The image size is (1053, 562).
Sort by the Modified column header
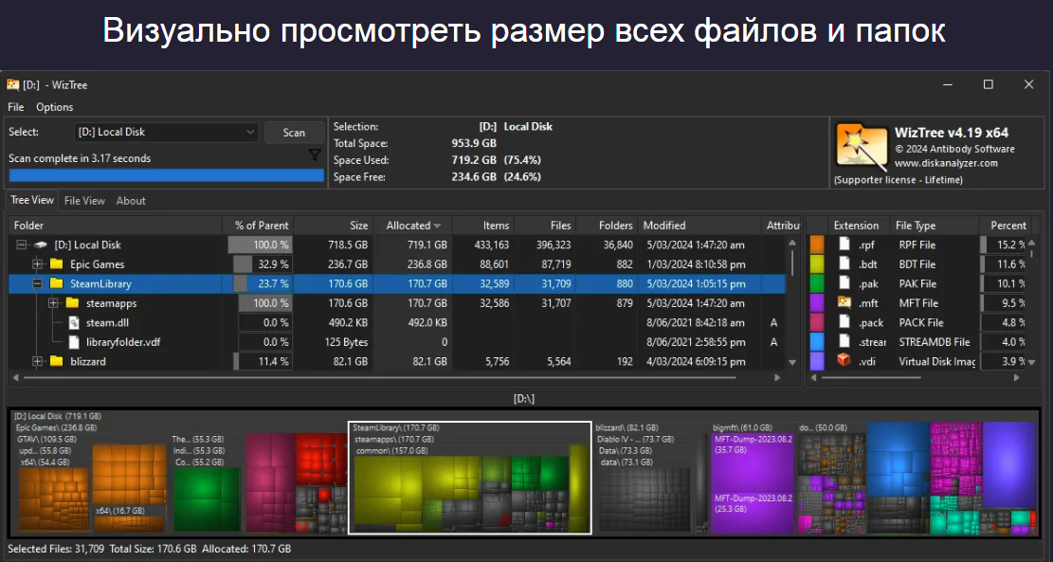pos(699,226)
